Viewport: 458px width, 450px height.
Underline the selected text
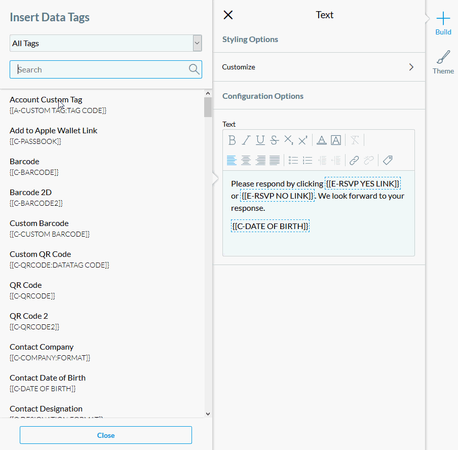(260, 140)
